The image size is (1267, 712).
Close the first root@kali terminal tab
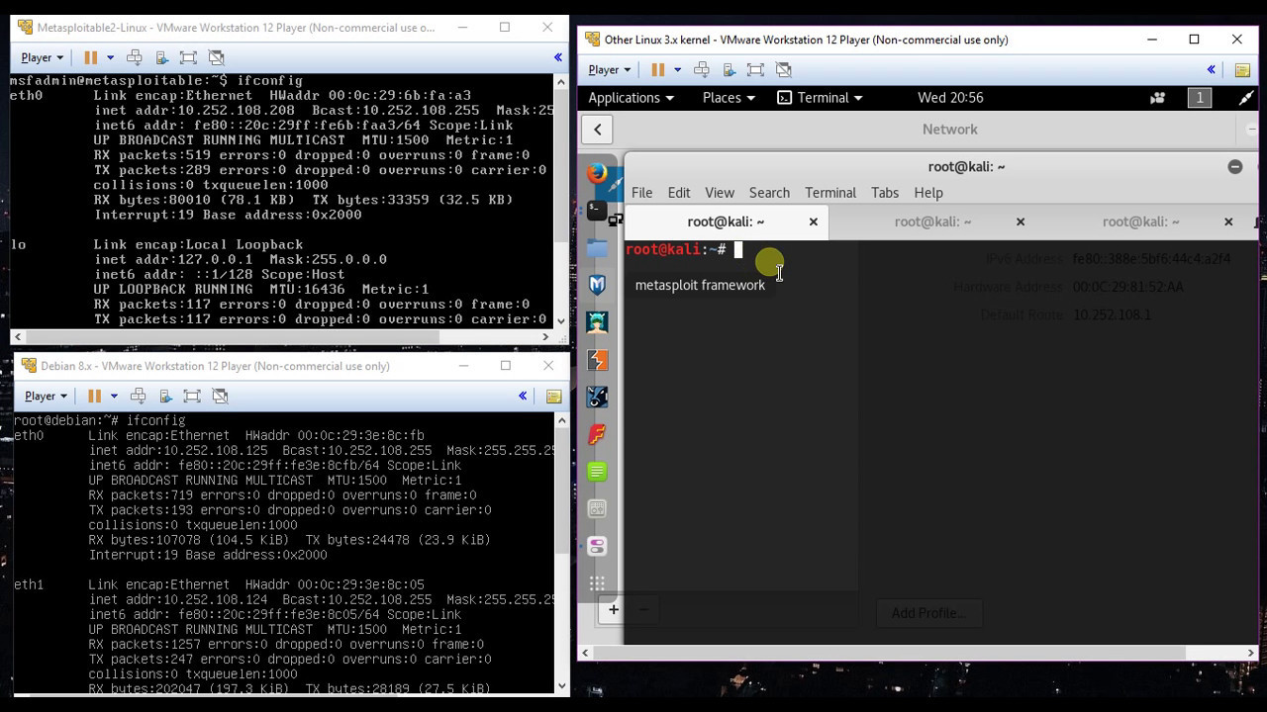tap(814, 222)
